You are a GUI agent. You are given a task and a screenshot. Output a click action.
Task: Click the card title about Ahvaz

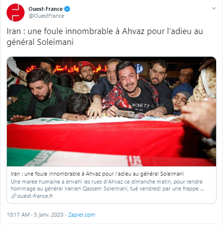click(x=97, y=174)
